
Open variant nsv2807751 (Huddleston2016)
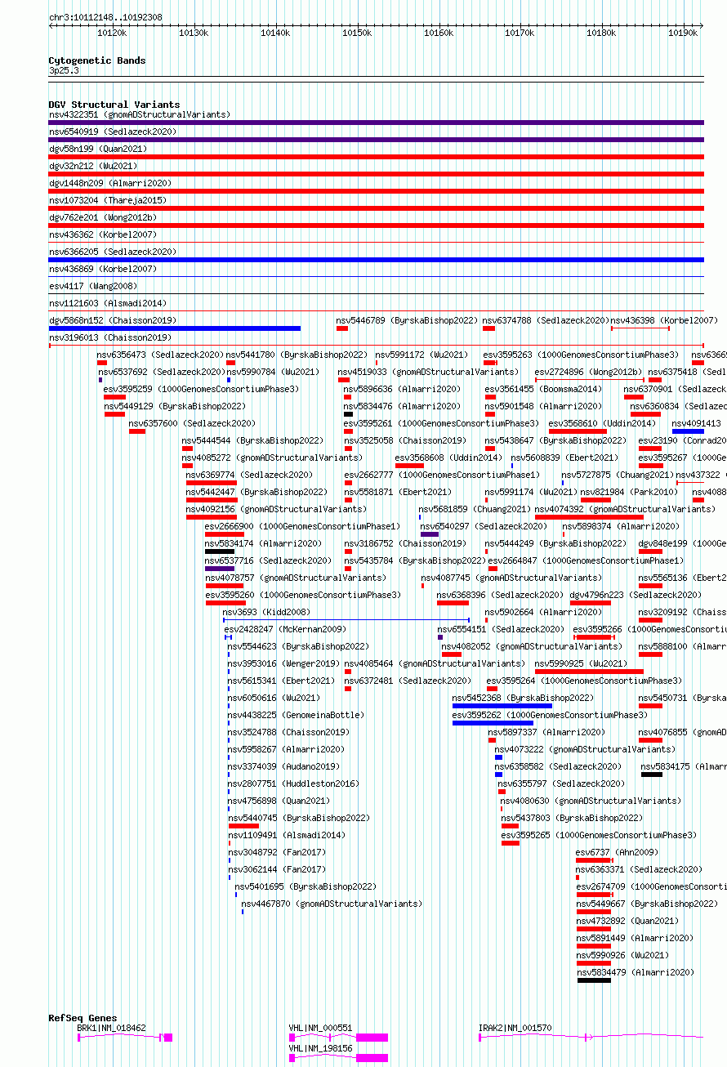(x=292, y=784)
